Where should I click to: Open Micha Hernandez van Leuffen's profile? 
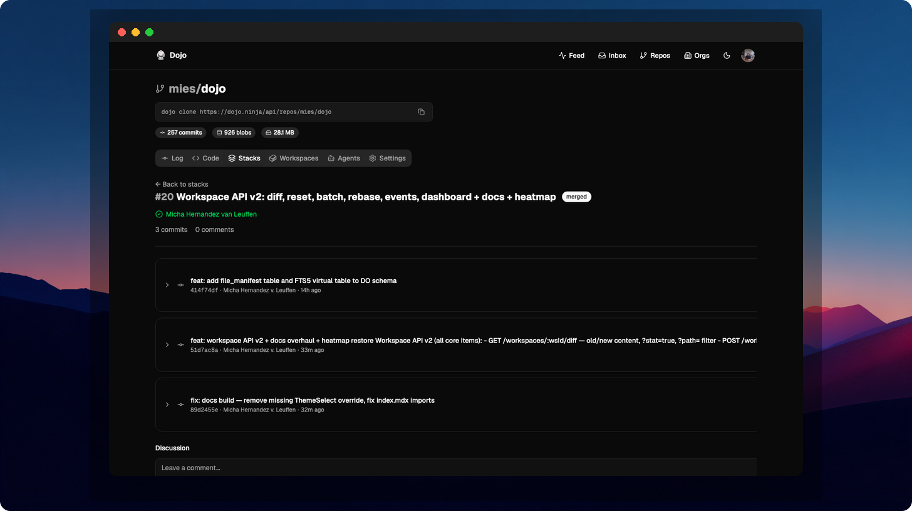211,214
